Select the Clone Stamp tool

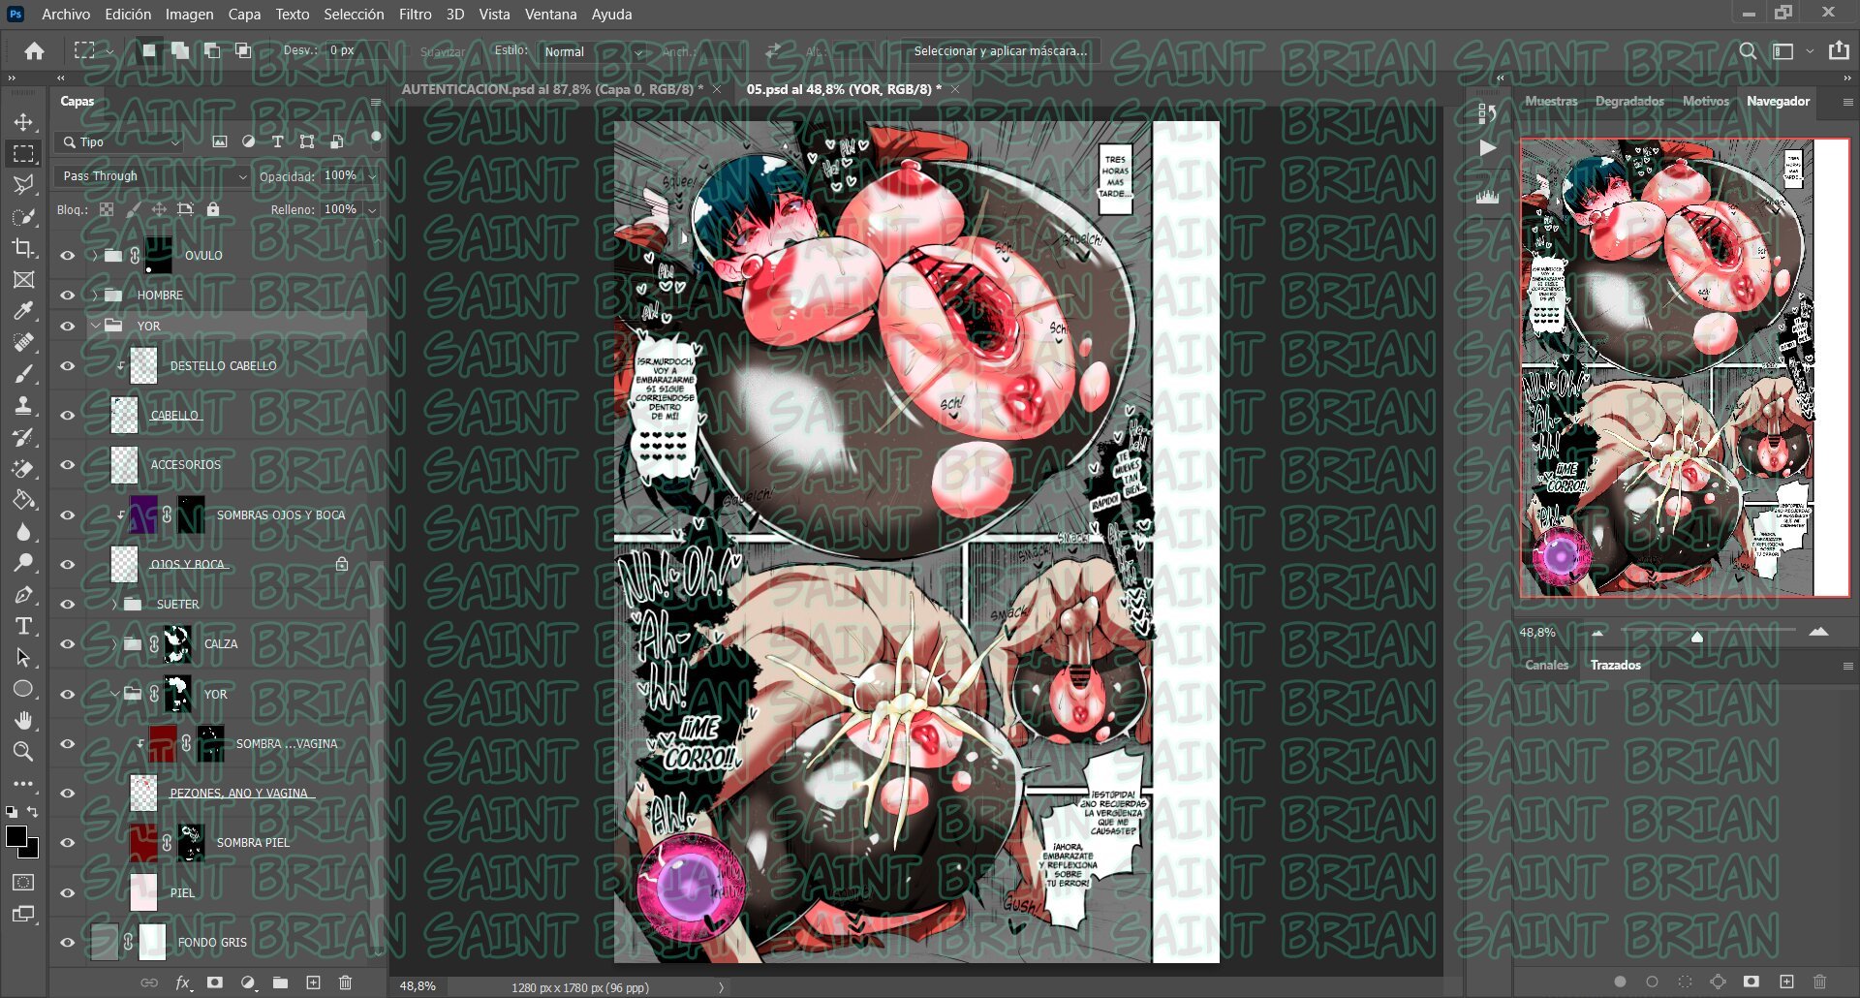(23, 406)
